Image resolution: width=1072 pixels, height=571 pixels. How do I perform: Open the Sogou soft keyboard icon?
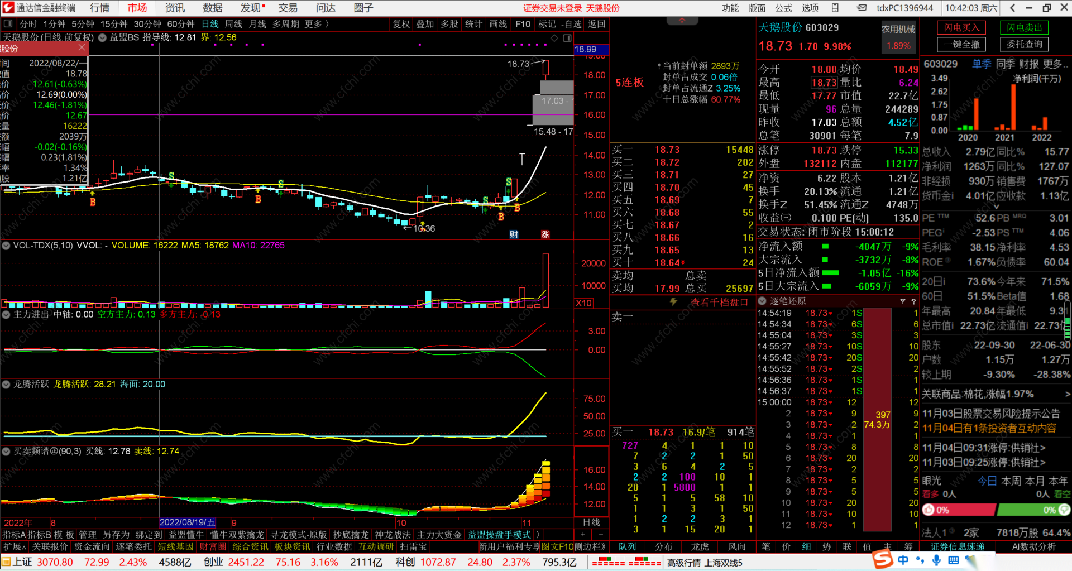pyautogui.click(x=953, y=560)
